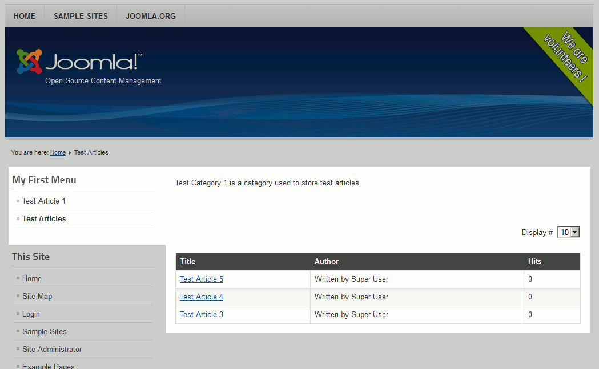The height and width of the screenshot is (369, 599).
Task: Open Site Map in This Site menu
Action: [x=37, y=296]
